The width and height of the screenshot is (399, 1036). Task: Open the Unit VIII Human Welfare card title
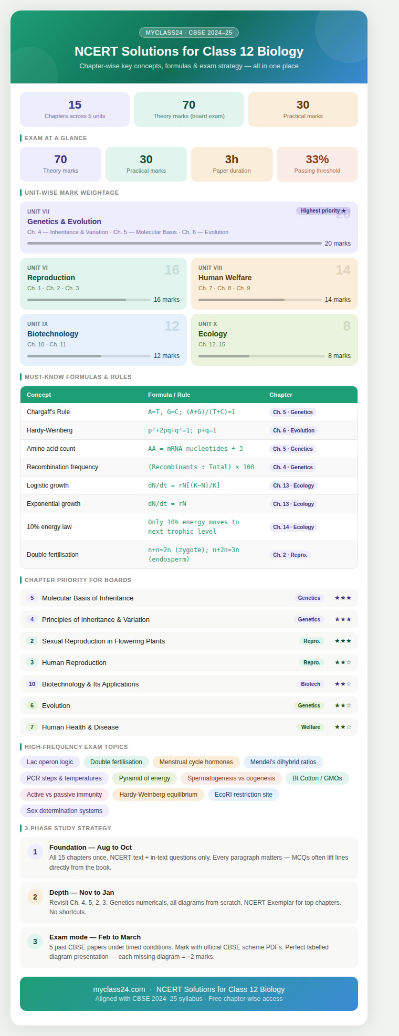click(x=225, y=278)
